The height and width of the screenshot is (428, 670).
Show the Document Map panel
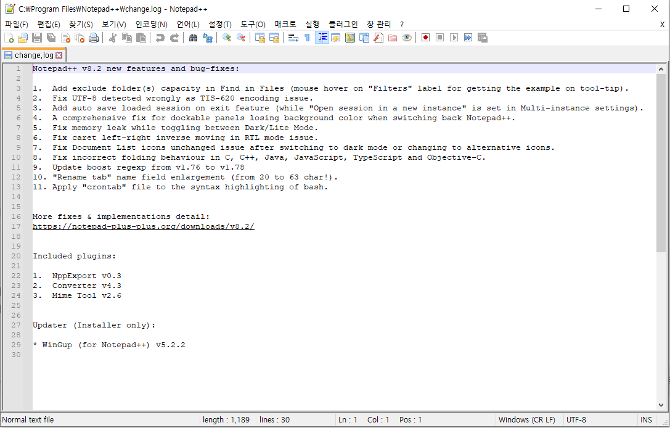350,38
